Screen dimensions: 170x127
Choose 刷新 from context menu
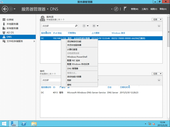tap(69, 80)
